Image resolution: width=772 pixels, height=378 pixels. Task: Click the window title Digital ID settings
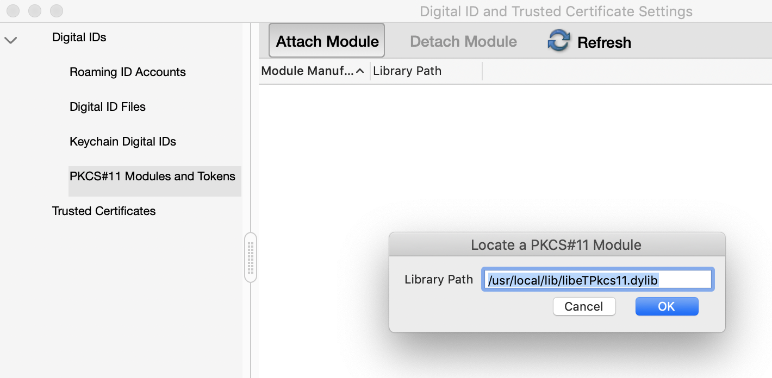(556, 11)
